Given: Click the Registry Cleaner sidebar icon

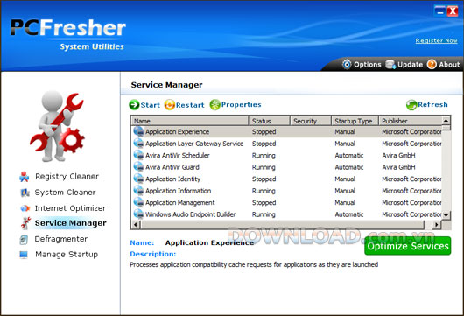Looking at the screenshot, I should (x=25, y=177).
